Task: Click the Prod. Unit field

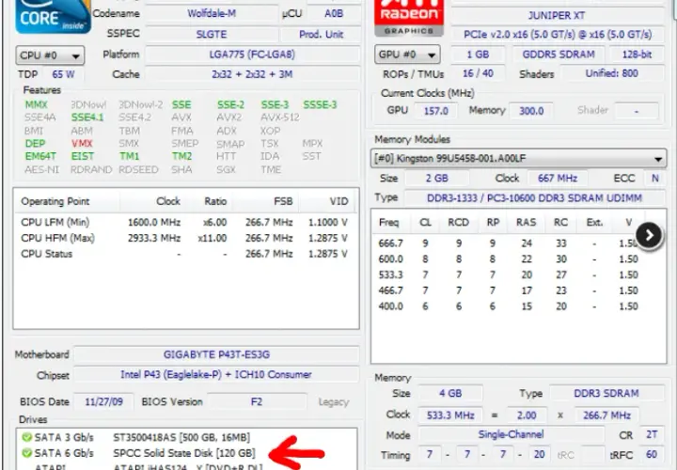Action: coord(321,34)
